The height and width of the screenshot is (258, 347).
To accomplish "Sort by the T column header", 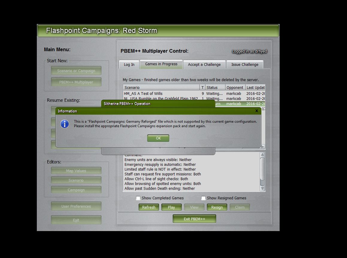I will [x=202, y=87].
